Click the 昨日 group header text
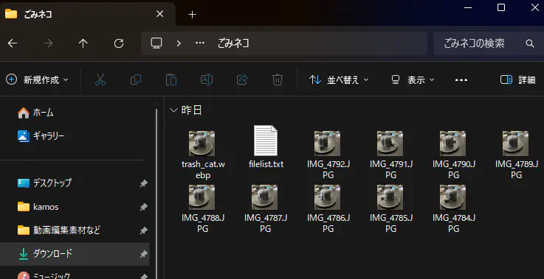Viewport: 544px width, 279px height. tap(191, 110)
